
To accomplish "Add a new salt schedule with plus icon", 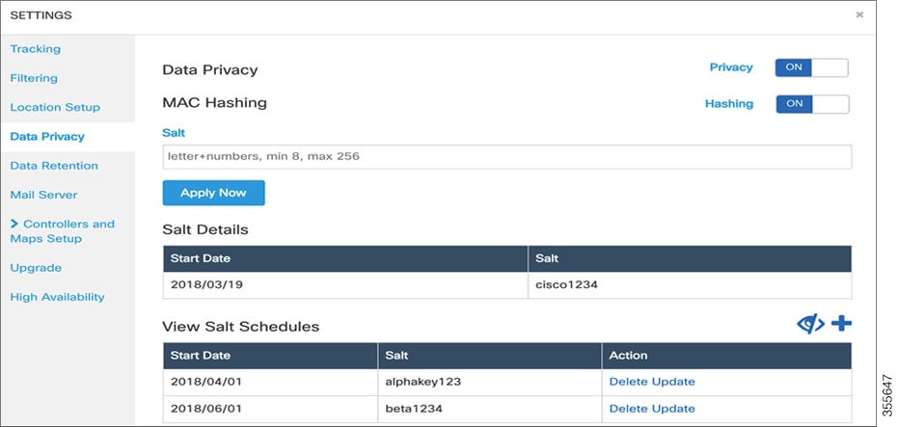I will coord(841,324).
